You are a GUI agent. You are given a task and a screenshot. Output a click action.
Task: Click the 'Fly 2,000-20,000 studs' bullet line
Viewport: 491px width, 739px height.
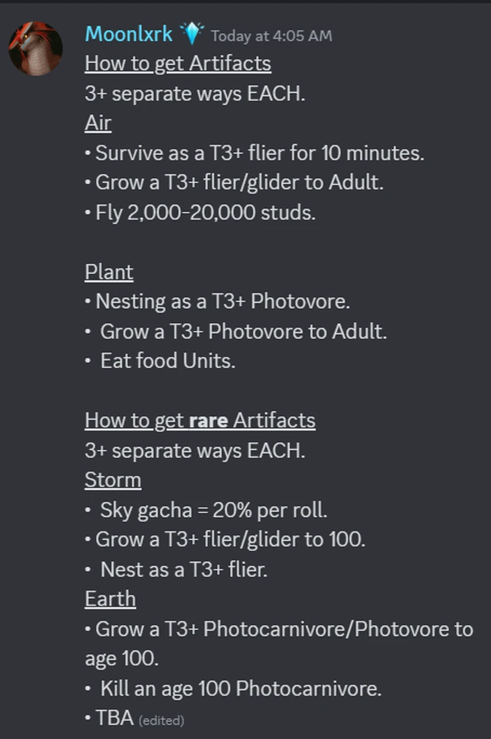point(200,212)
